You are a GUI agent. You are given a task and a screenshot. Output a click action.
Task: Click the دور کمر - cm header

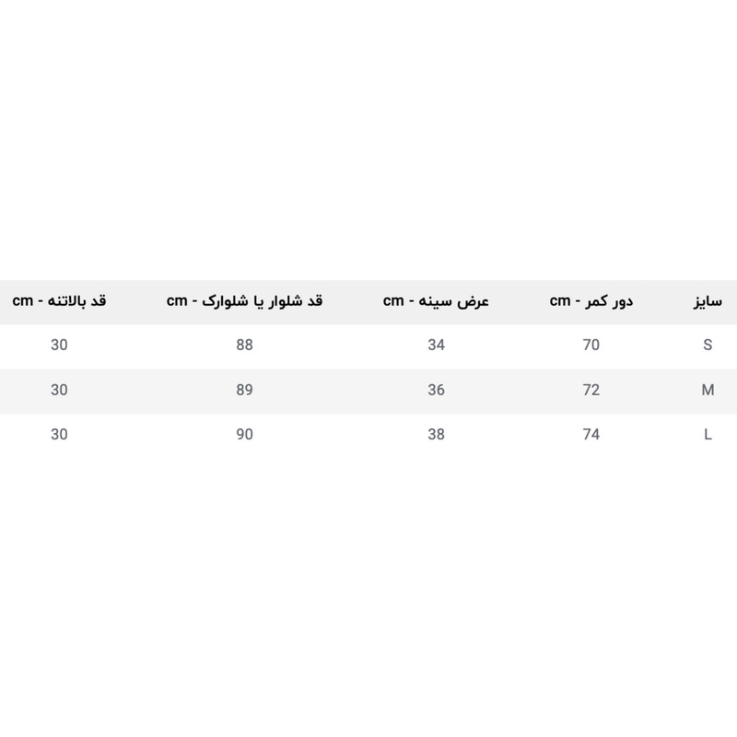[x=591, y=301]
